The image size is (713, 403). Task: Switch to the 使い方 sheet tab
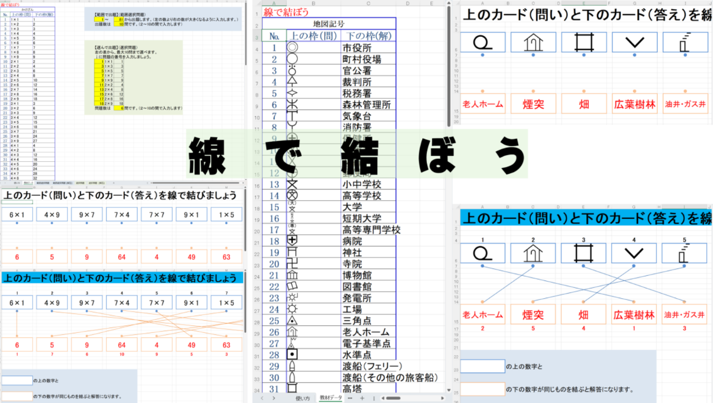point(302,398)
